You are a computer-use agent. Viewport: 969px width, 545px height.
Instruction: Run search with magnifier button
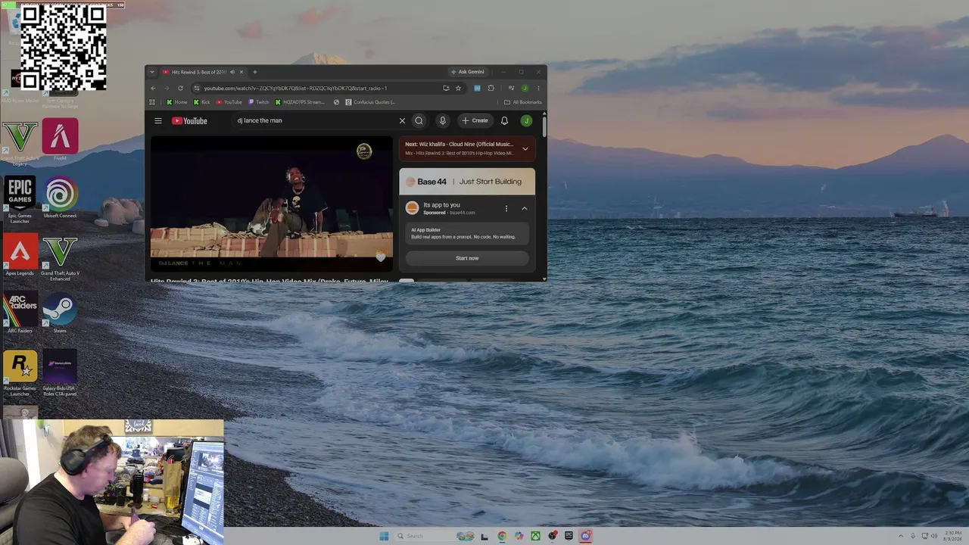click(x=419, y=120)
